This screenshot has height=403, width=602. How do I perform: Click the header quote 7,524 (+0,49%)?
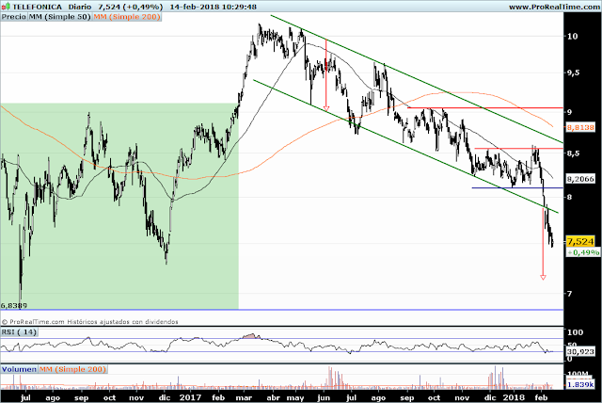pyautogui.click(x=130, y=7)
